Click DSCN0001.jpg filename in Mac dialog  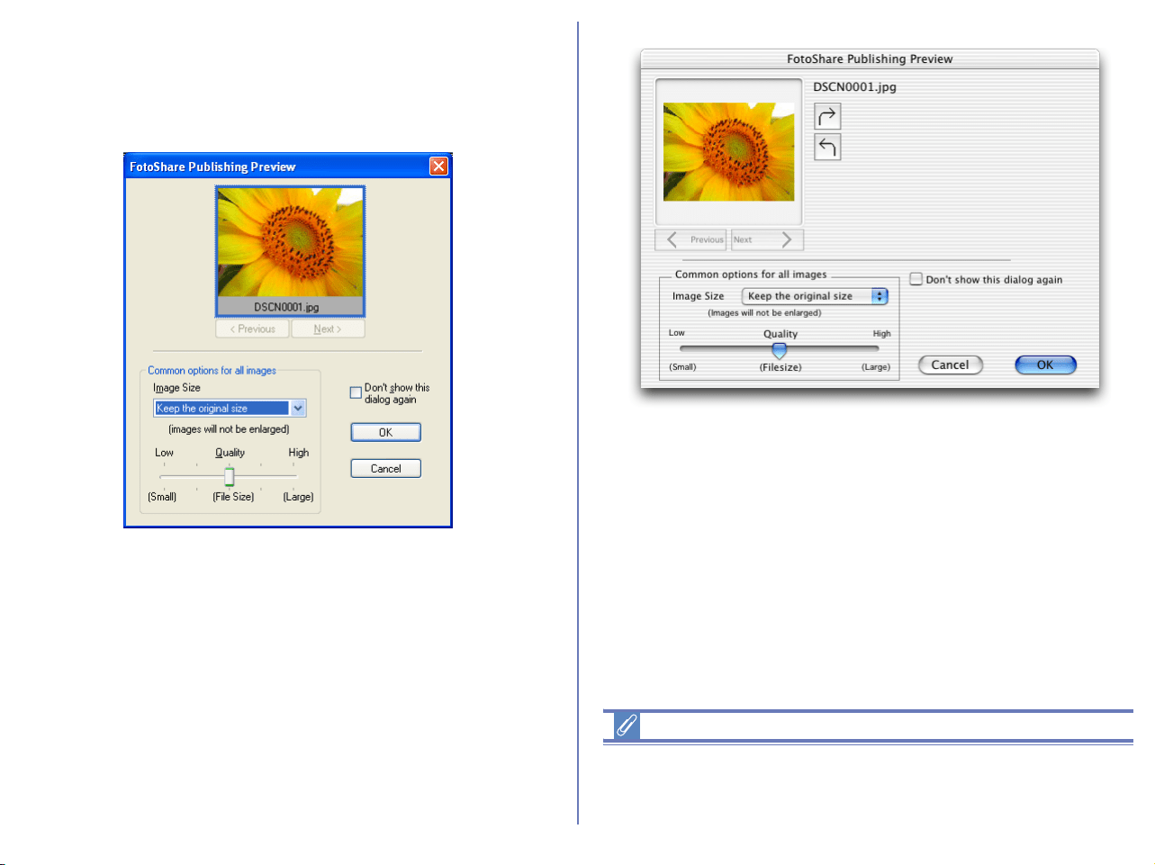854,87
